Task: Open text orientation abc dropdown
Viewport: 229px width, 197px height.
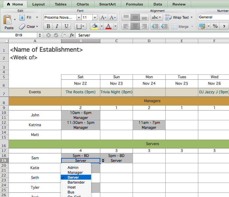Action: (157, 17)
